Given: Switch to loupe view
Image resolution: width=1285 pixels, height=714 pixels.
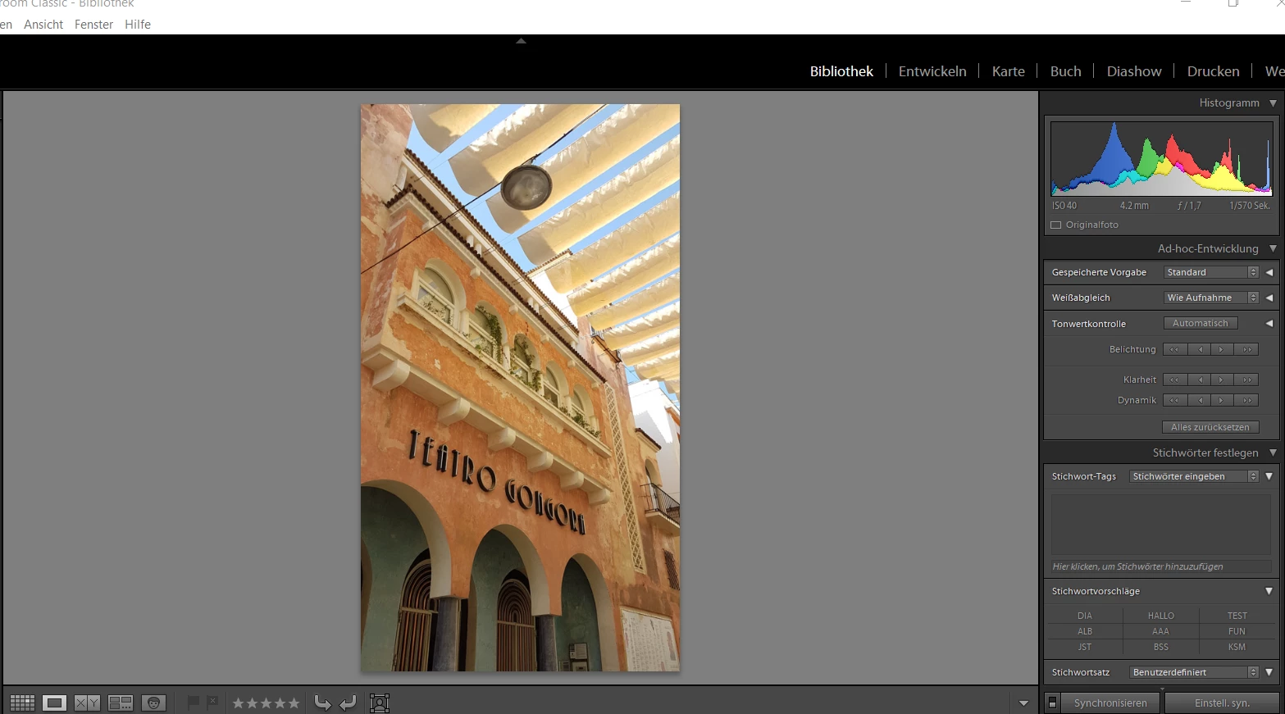Looking at the screenshot, I should click(55, 703).
